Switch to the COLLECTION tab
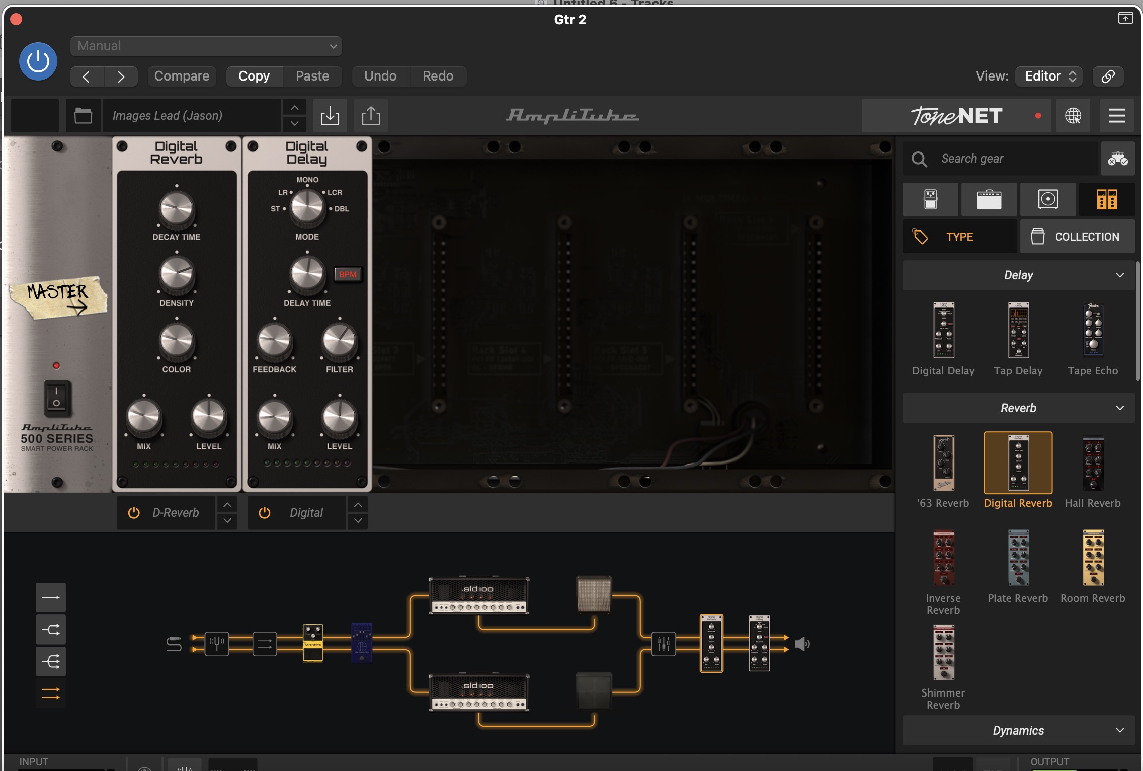 pyautogui.click(x=1077, y=237)
